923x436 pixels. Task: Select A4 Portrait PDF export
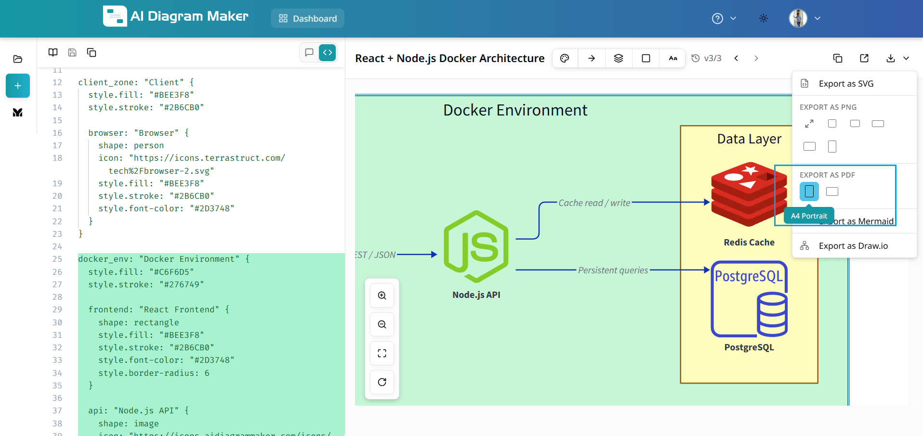[x=809, y=192]
